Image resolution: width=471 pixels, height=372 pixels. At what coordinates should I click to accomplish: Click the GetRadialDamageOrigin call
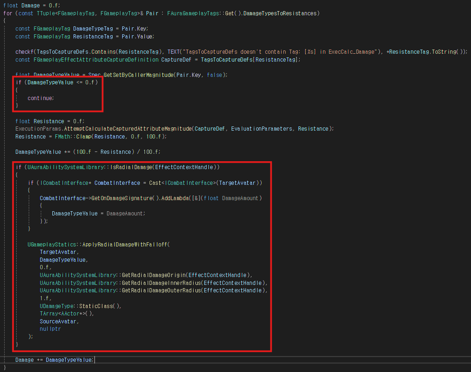tap(153, 275)
